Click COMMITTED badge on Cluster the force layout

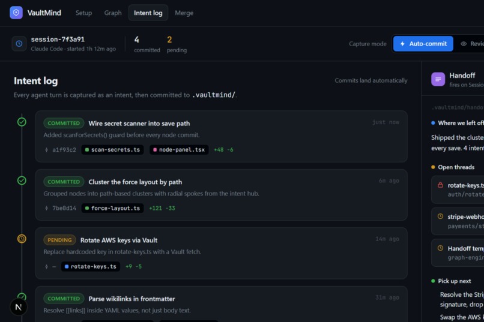pos(64,182)
